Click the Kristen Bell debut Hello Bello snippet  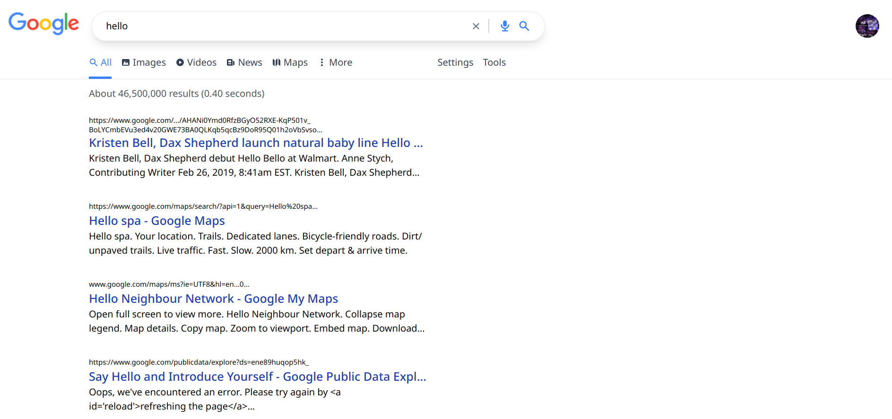(x=254, y=165)
